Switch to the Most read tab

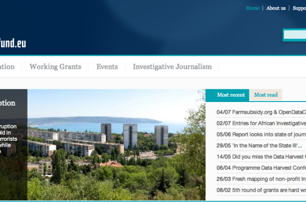(266, 95)
